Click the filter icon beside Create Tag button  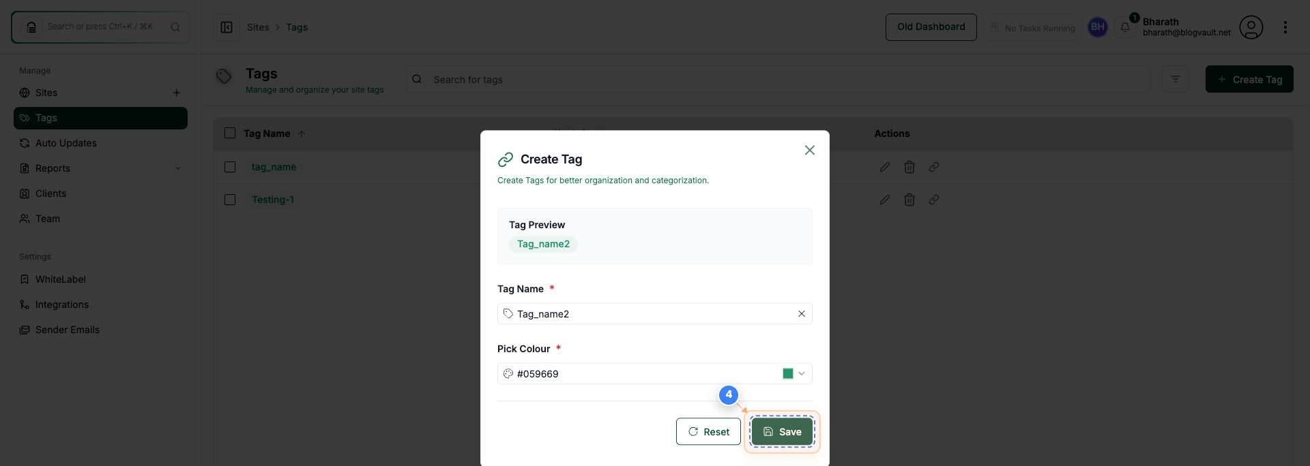click(1176, 79)
